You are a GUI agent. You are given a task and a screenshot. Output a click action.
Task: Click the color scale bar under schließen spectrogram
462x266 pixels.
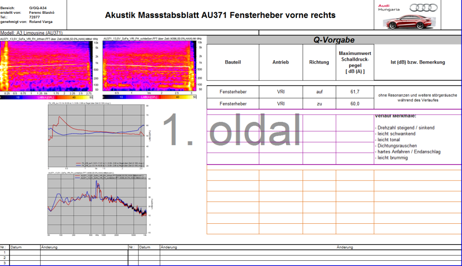coord(149,97)
